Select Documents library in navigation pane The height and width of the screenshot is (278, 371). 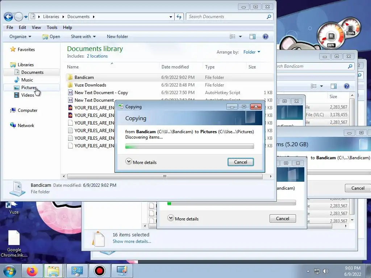tap(32, 72)
